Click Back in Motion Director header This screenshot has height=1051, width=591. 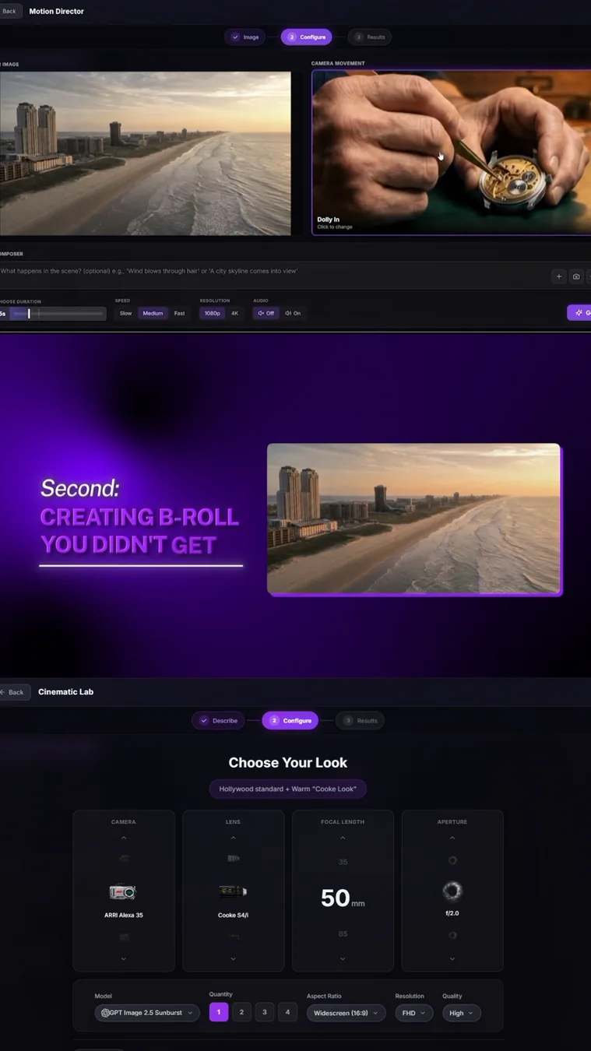[9, 11]
